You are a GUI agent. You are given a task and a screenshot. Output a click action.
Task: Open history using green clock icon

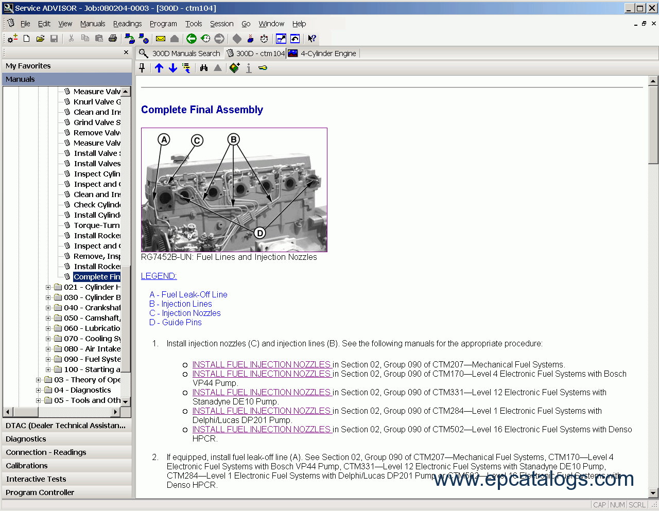pos(205,39)
